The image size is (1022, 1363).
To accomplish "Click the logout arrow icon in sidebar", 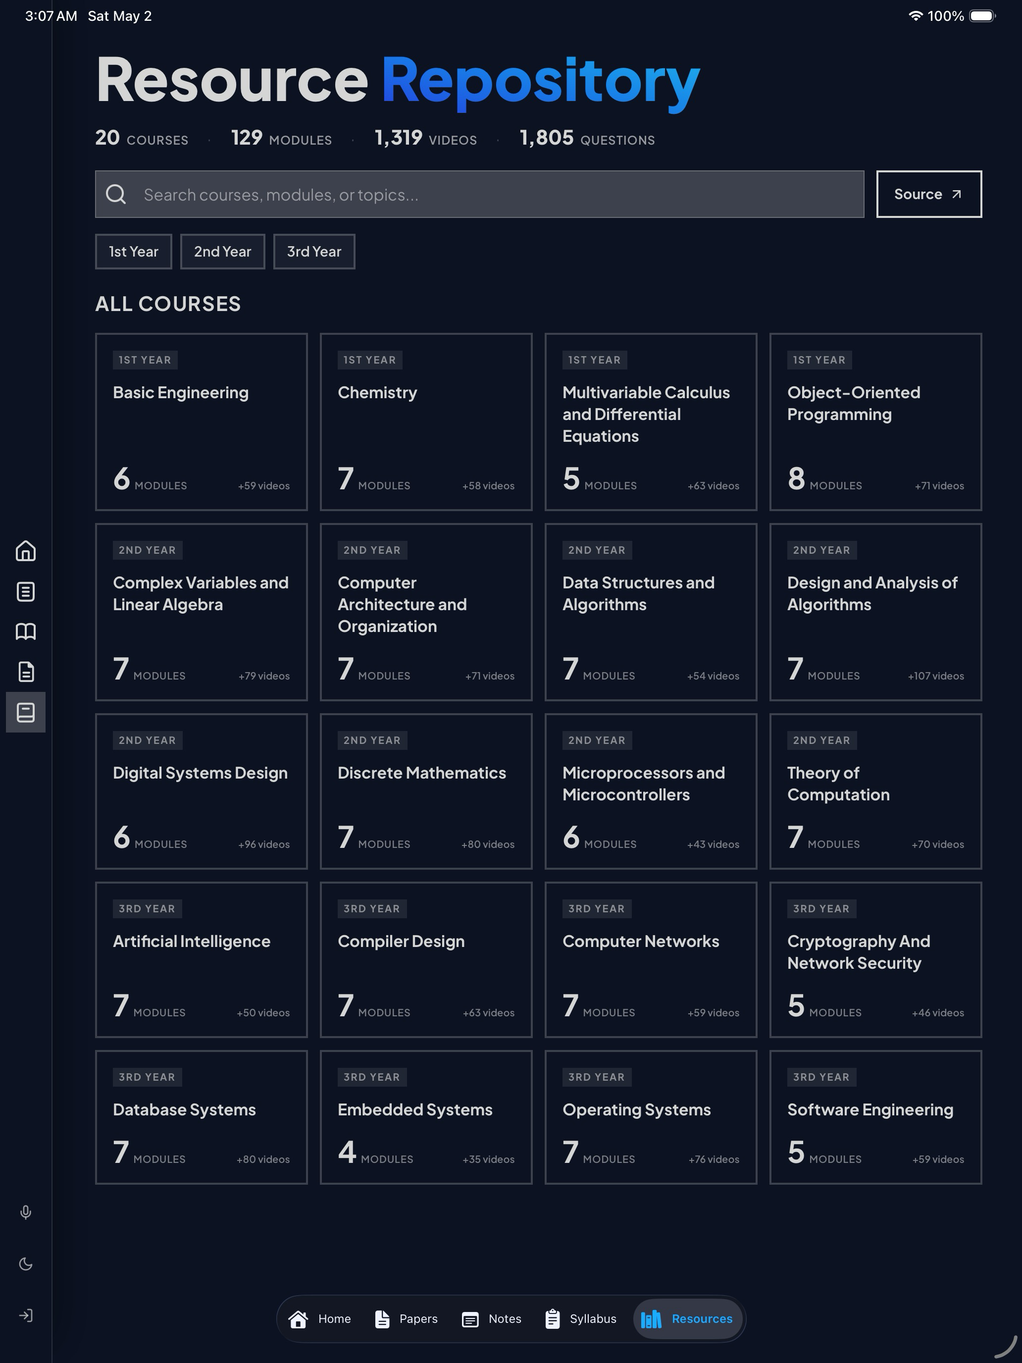I will coord(25,1315).
